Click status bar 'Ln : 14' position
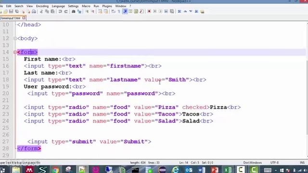The height and width of the screenshot is (173, 308). 184,162
